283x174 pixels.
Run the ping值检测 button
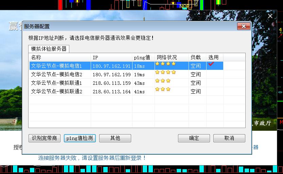[x=80, y=138]
